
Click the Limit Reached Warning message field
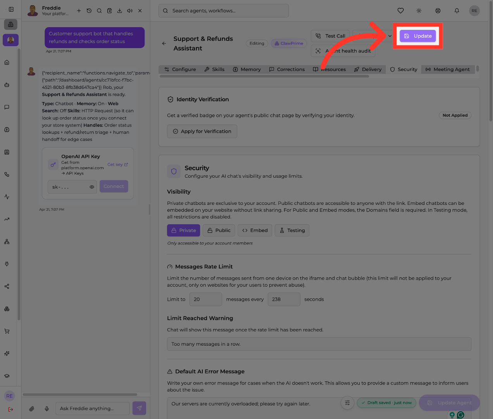[x=319, y=344]
